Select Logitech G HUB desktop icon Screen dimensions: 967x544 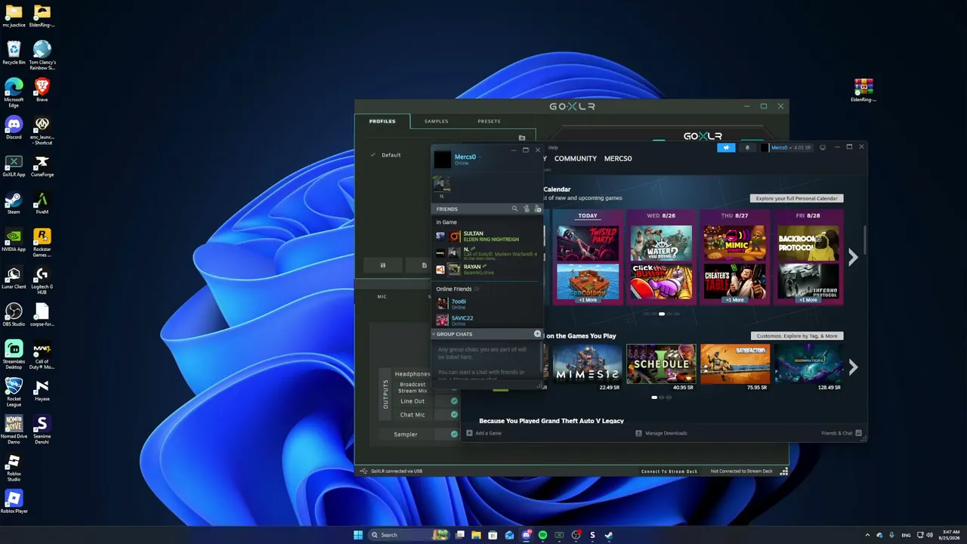coord(42,278)
